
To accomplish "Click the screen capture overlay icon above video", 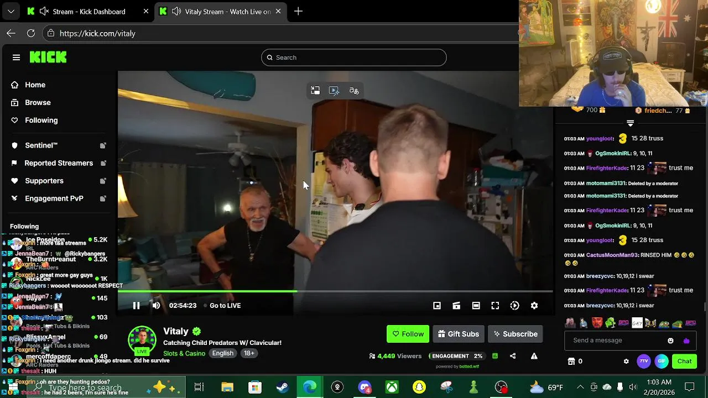I will pos(334,91).
